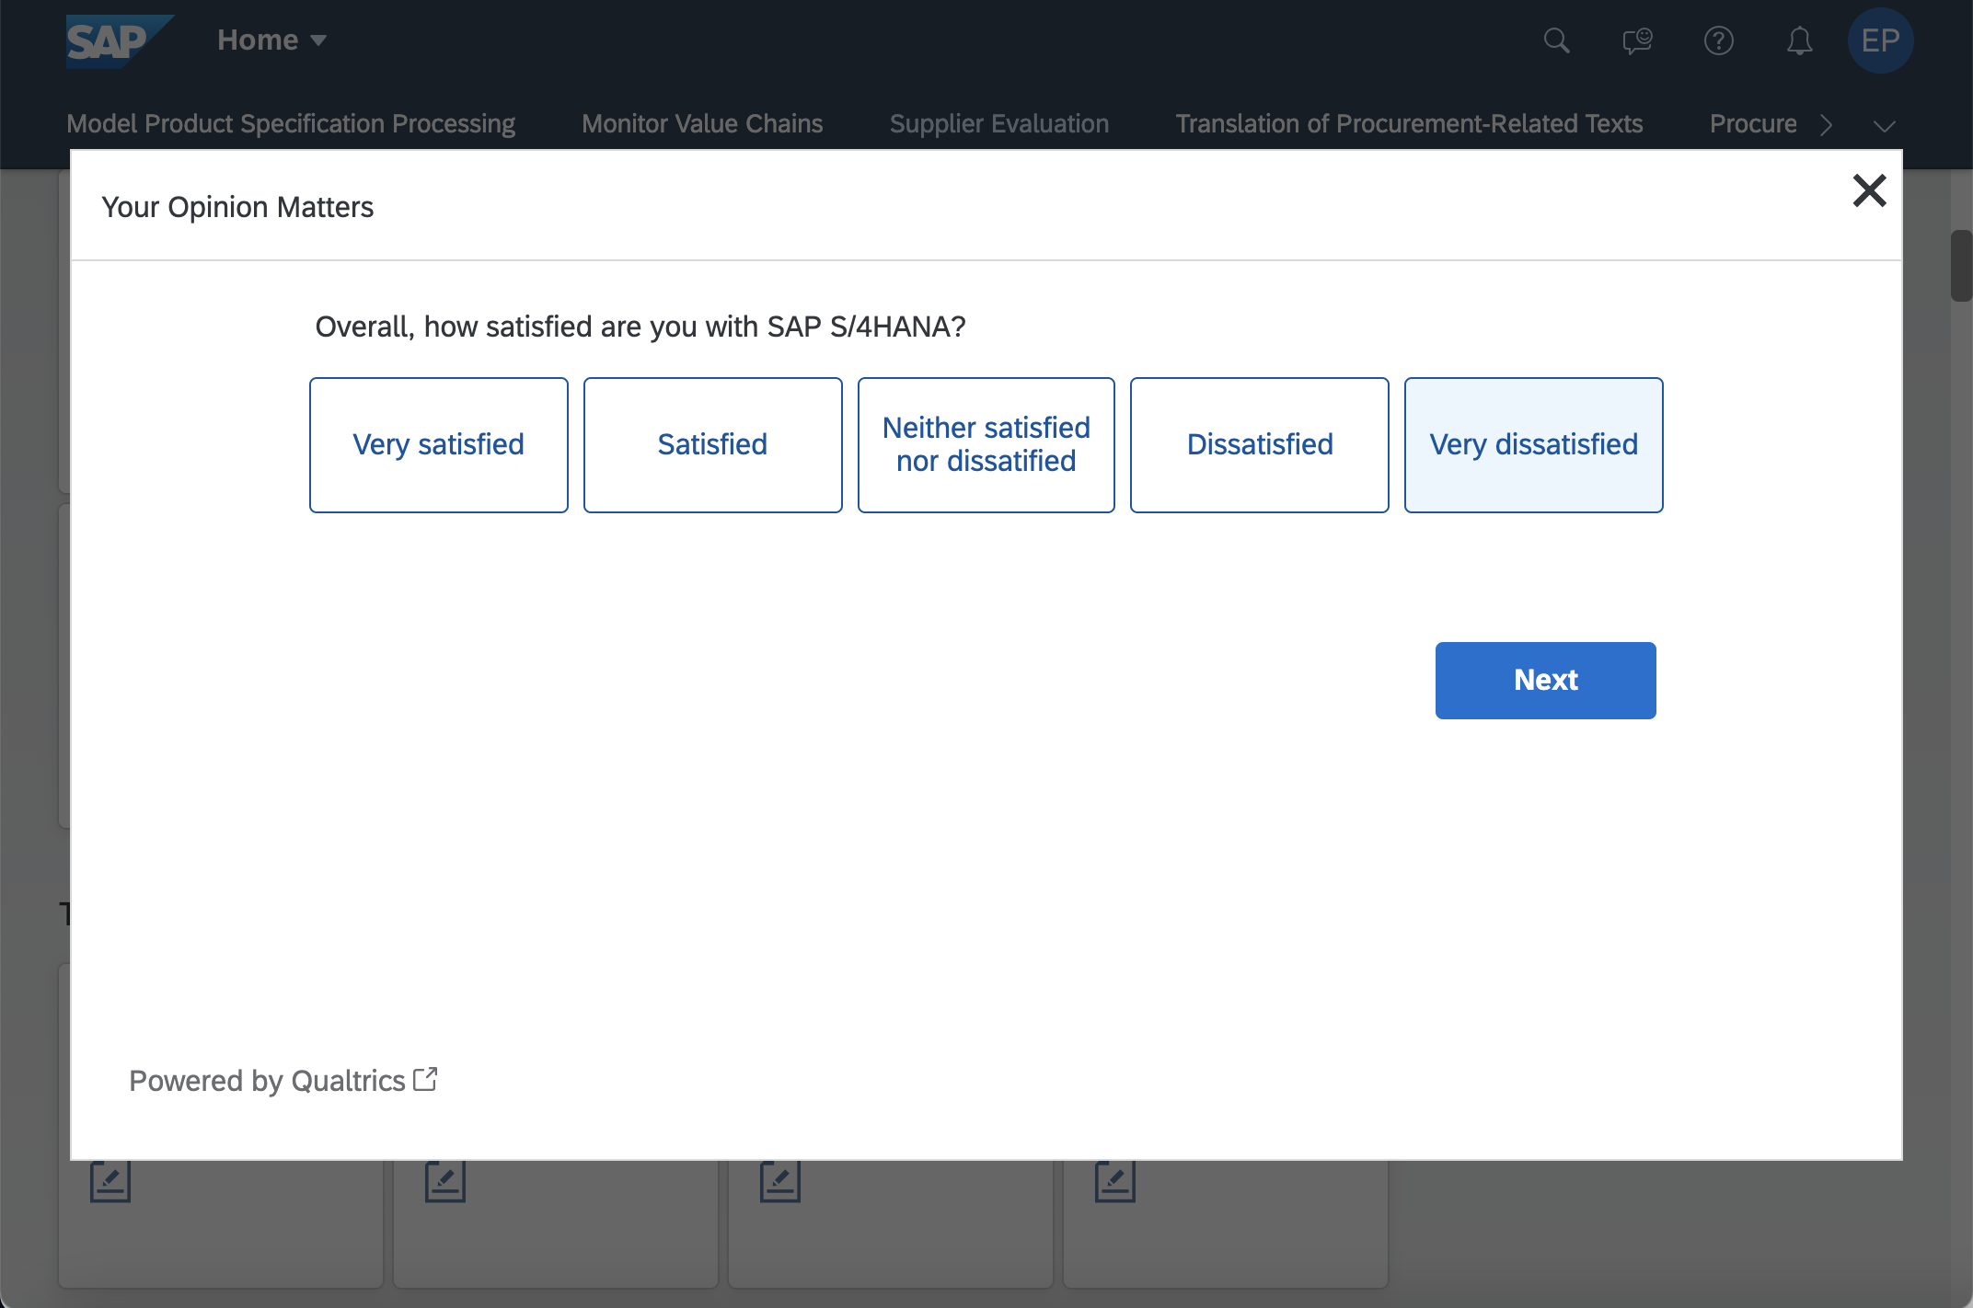Open external link icon beside Qualtrics
Image resolution: width=1973 pixels, height=1308 pixels.
pos(425,1079)
